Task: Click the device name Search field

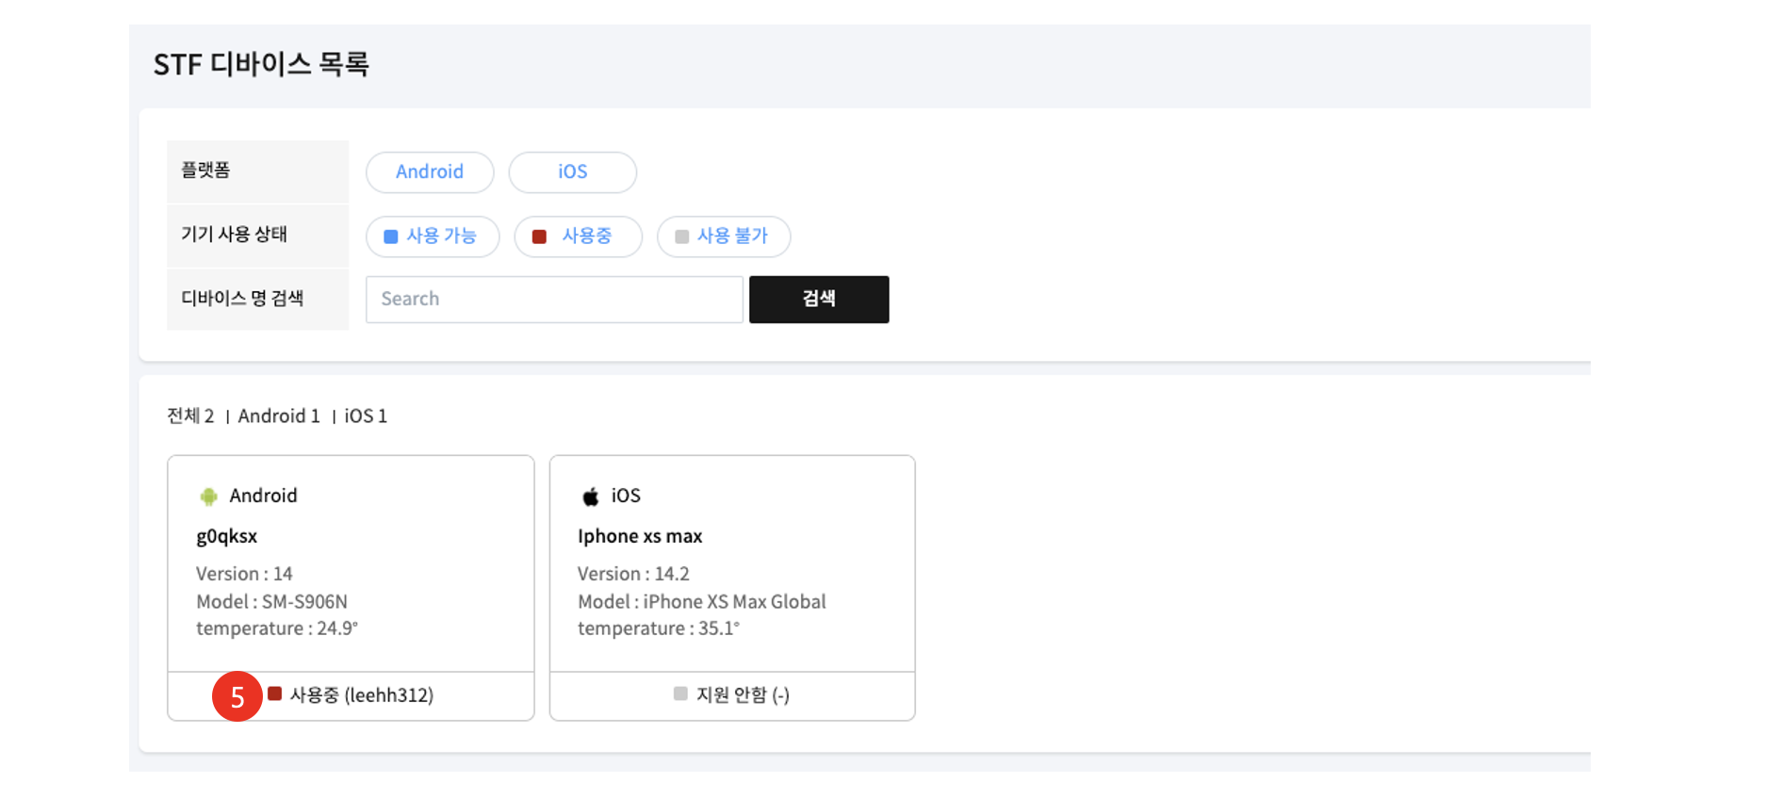Action: (x=554, y=300)
